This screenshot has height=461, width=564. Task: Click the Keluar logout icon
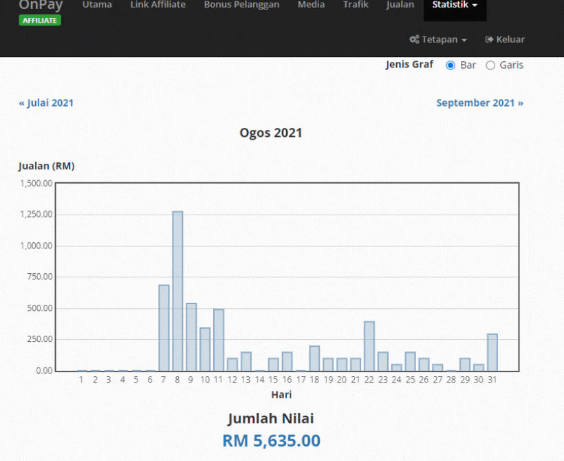click(489, 40)
